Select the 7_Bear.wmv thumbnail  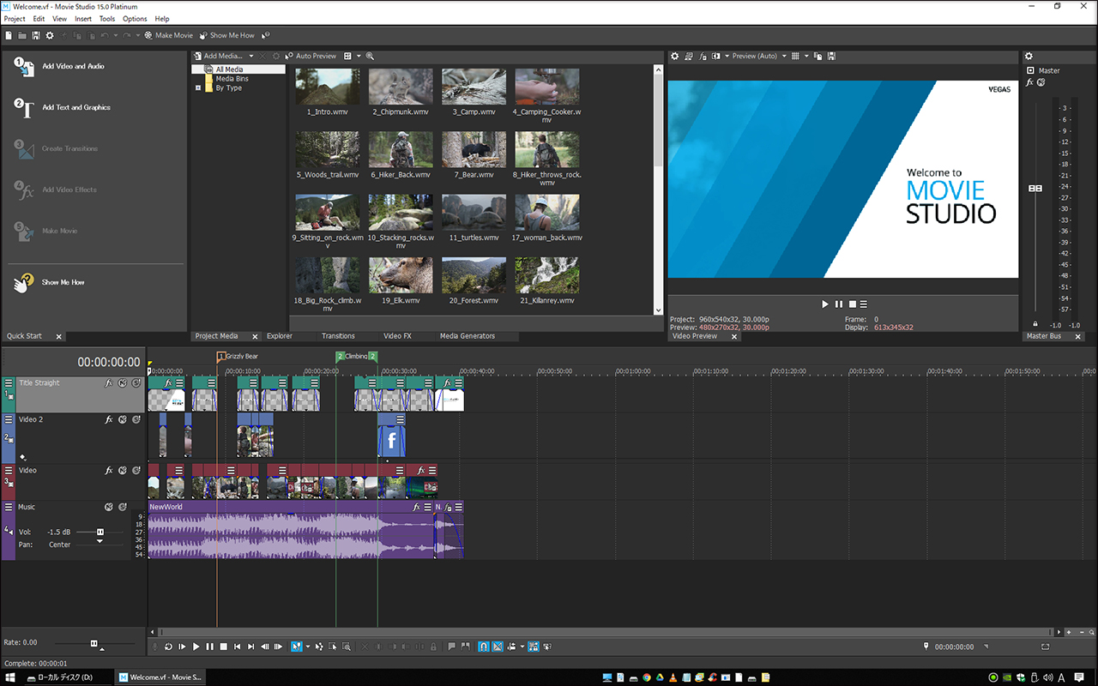(474, 150)
